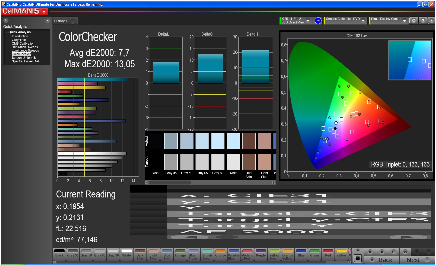Viewport: 436px width, 265px height.
Task: Select the Bluish Green patch button
Action: click(x=207, y=254)
